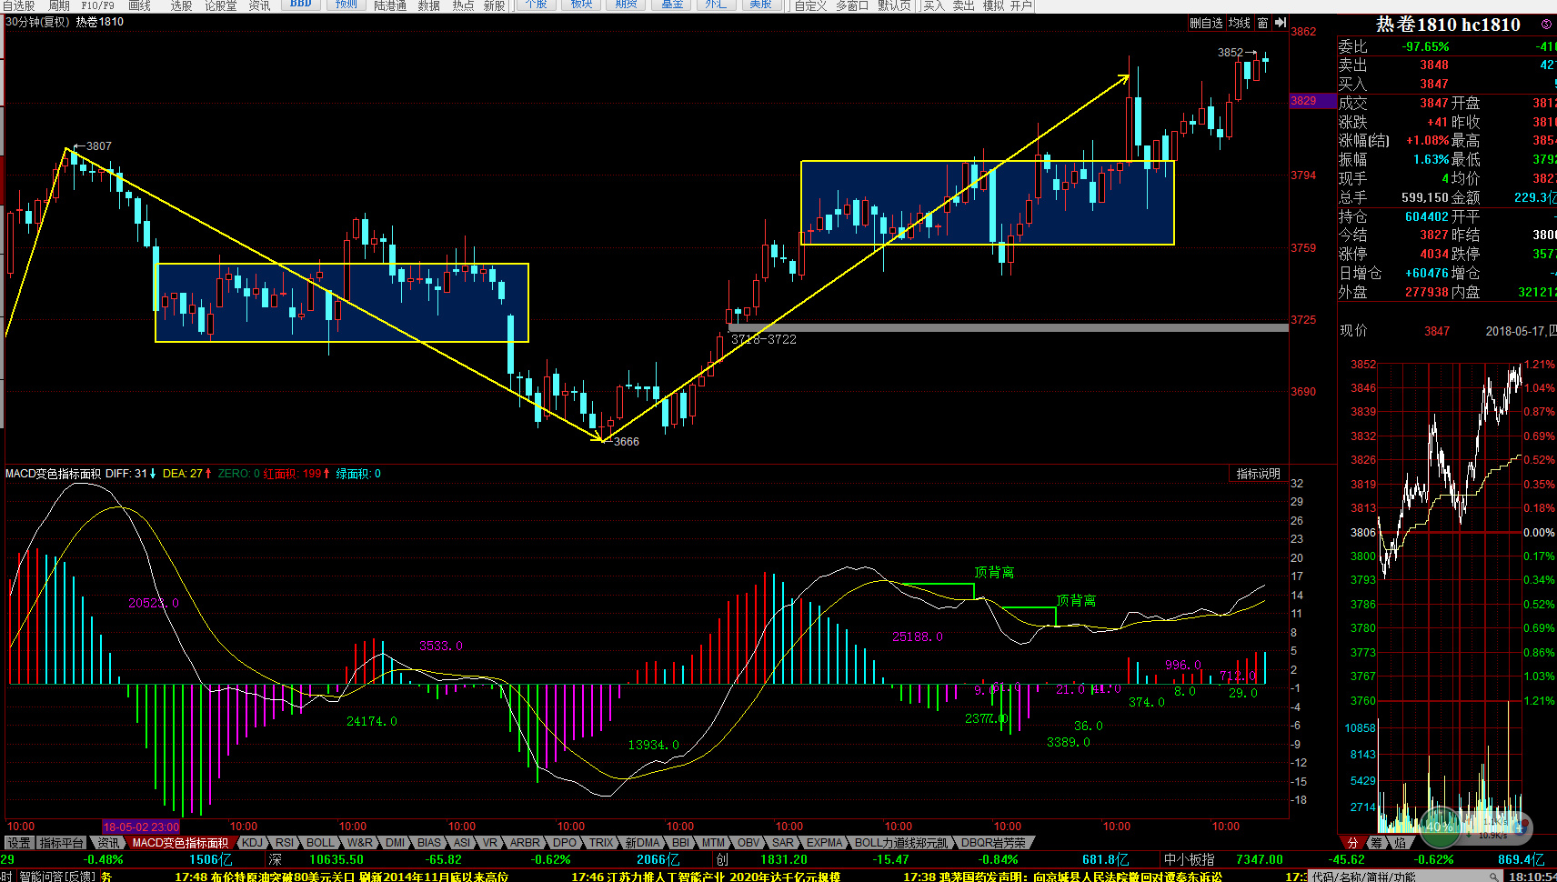Click the 预测 toolbar button

tap(347, 5)
